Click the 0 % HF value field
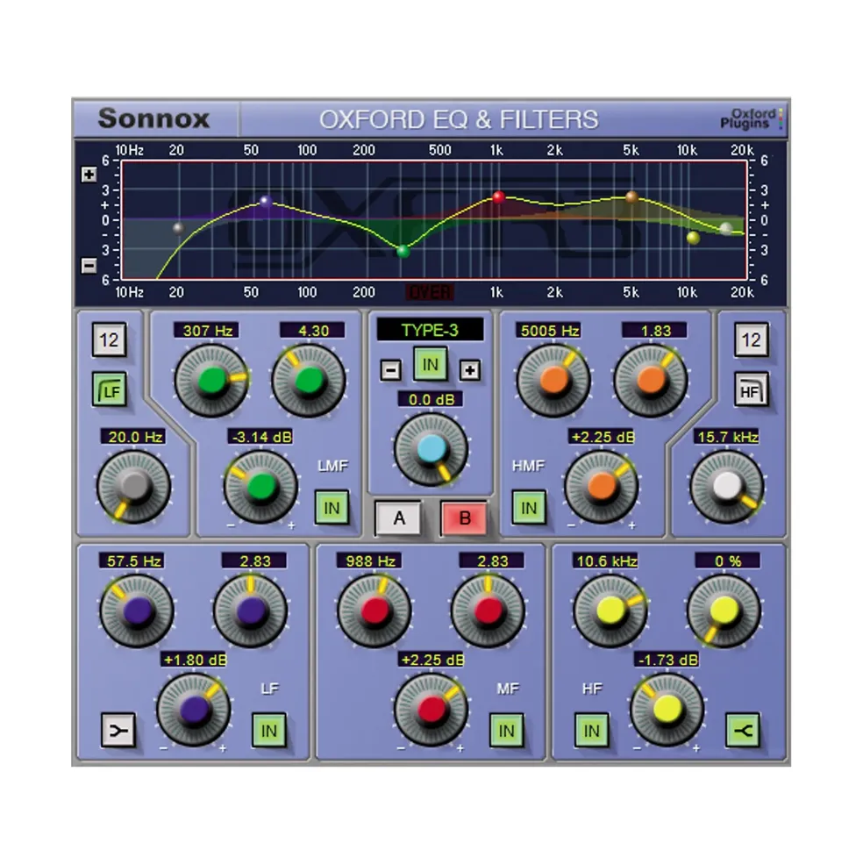This screenshot has width=863, height=864. [x=727, y=561]
